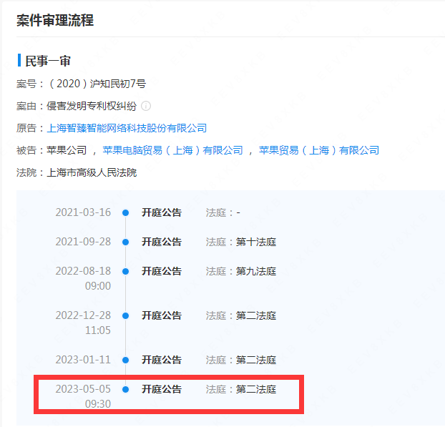Select the timeline dot for 2022-08-18

point(125,272)
